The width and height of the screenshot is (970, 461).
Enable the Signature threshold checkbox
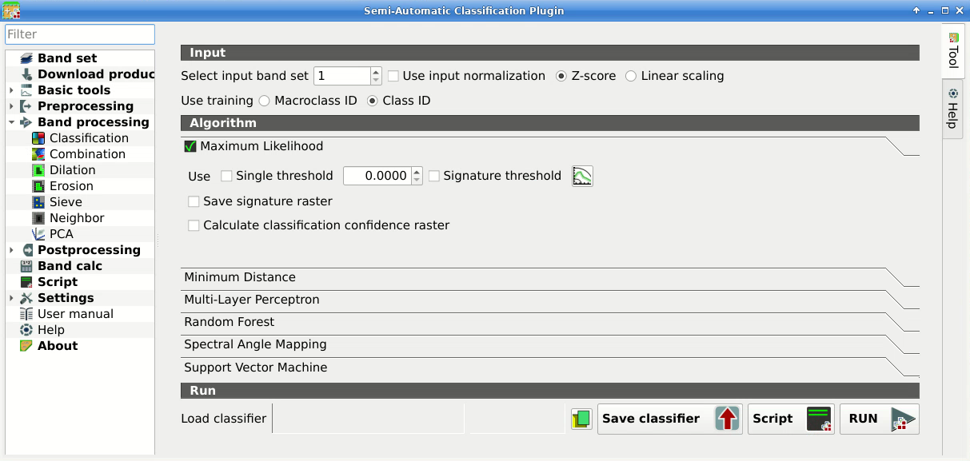coord(434,176)
